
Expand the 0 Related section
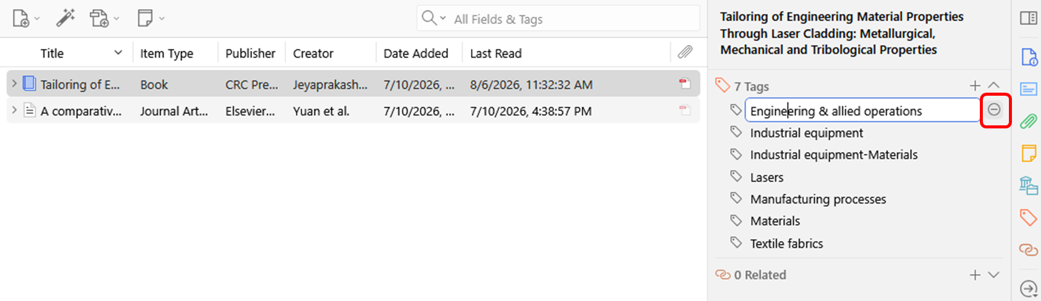[994, 275]
